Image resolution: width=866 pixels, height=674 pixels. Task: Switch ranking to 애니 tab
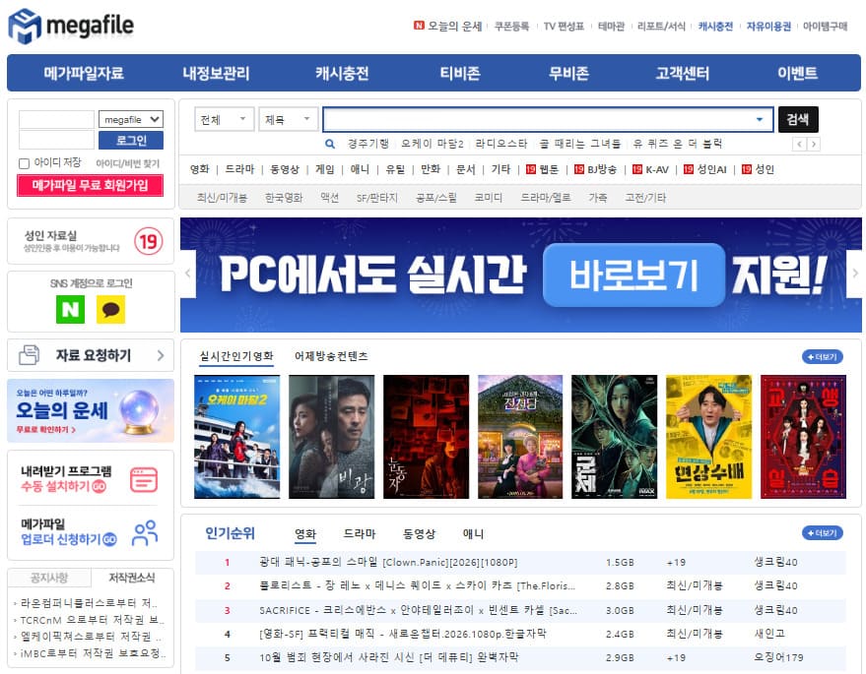point(473,534)
